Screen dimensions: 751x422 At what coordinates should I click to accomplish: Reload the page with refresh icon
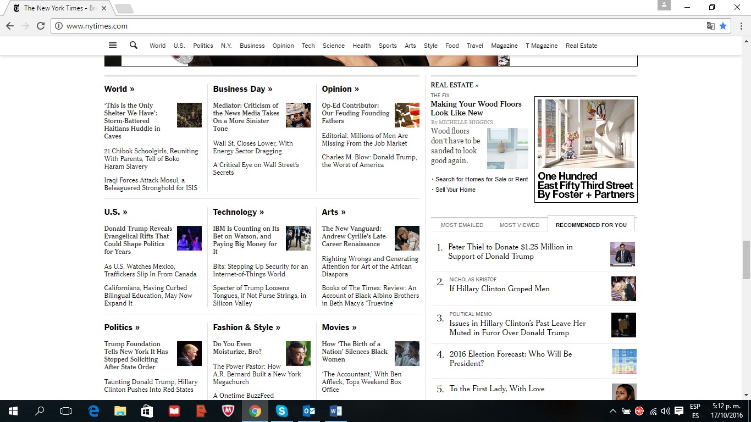(41, 26)
